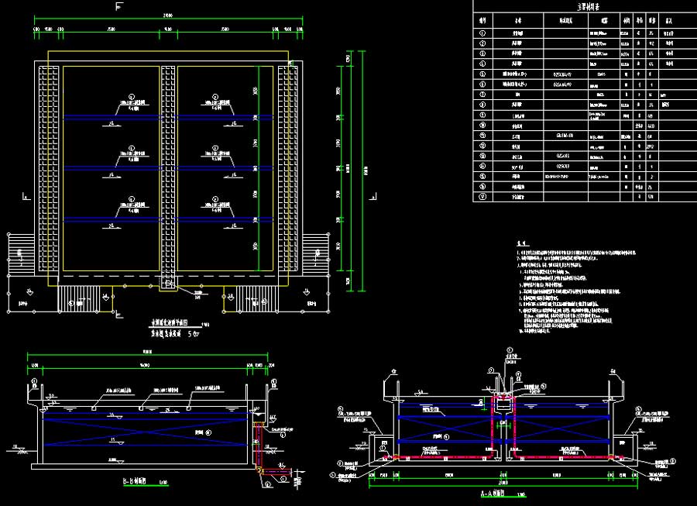Select the central trough box in A-A section
Image resolution: width=697 pixels, height=506 pixels.
point(503,404)
